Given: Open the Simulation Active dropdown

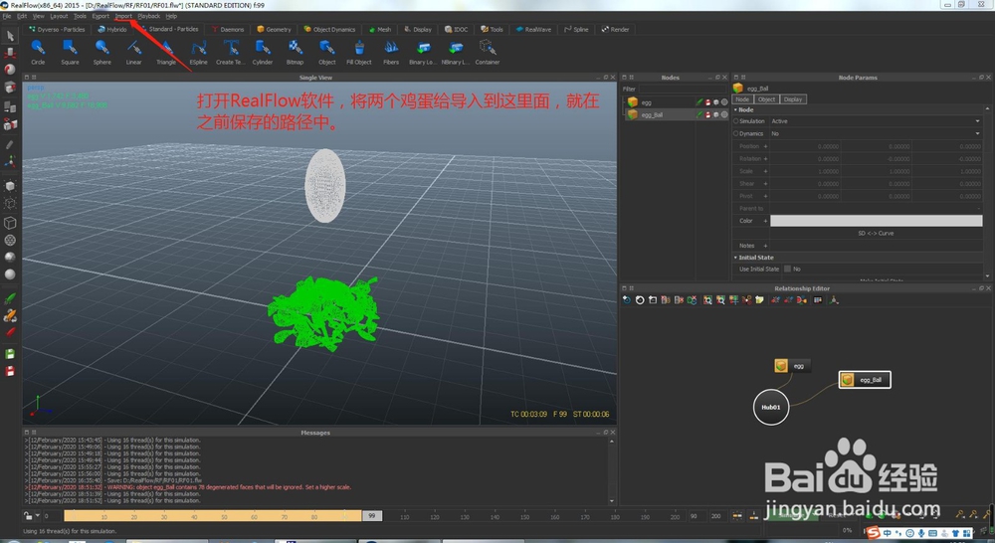Looking at the screenshot, I should tap(876, 121).
